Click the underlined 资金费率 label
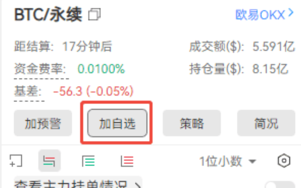 (40, 69)
